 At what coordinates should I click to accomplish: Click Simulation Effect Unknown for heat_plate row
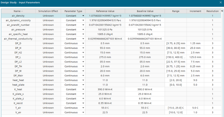click(x=48, y=85)
